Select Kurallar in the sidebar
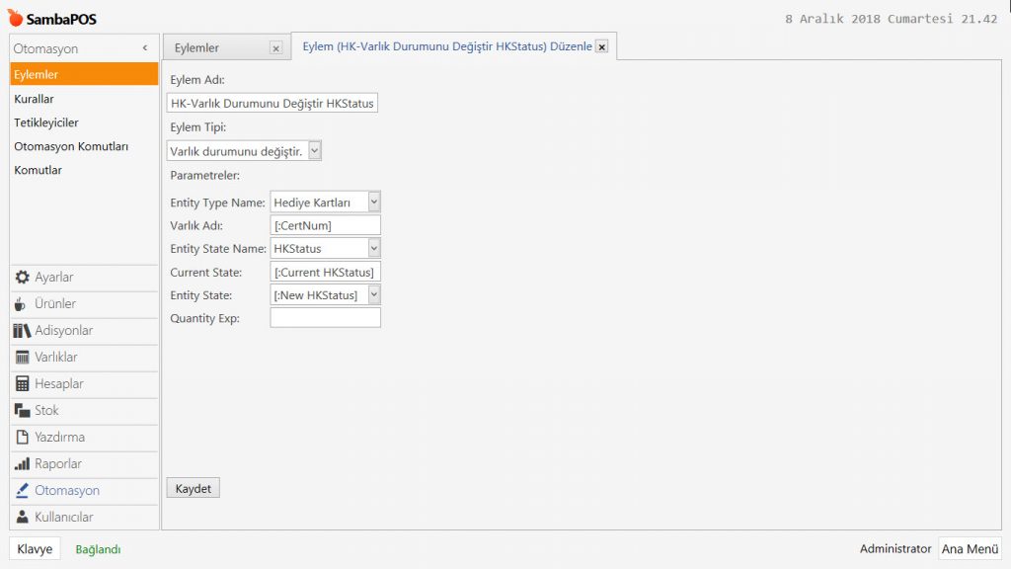The image size is (1011, 569). (x=35, y=99)
